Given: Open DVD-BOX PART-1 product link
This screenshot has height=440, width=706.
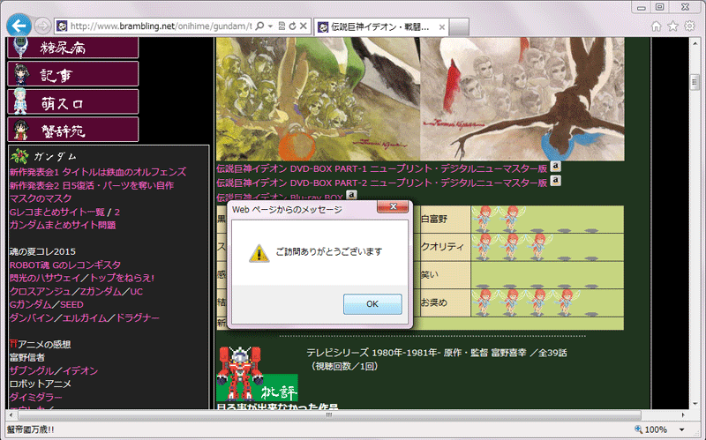Looking at the screenshot, I should click(382, 168).
